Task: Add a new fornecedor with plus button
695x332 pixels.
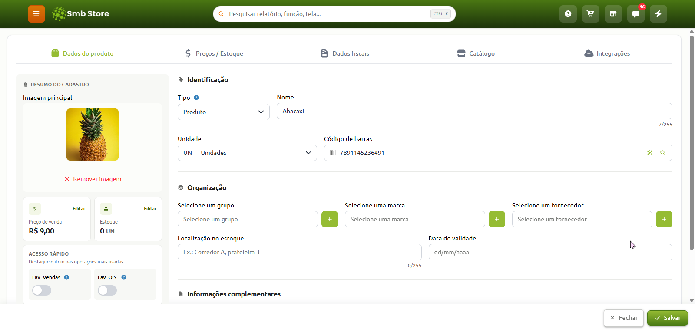Action: 664,219
